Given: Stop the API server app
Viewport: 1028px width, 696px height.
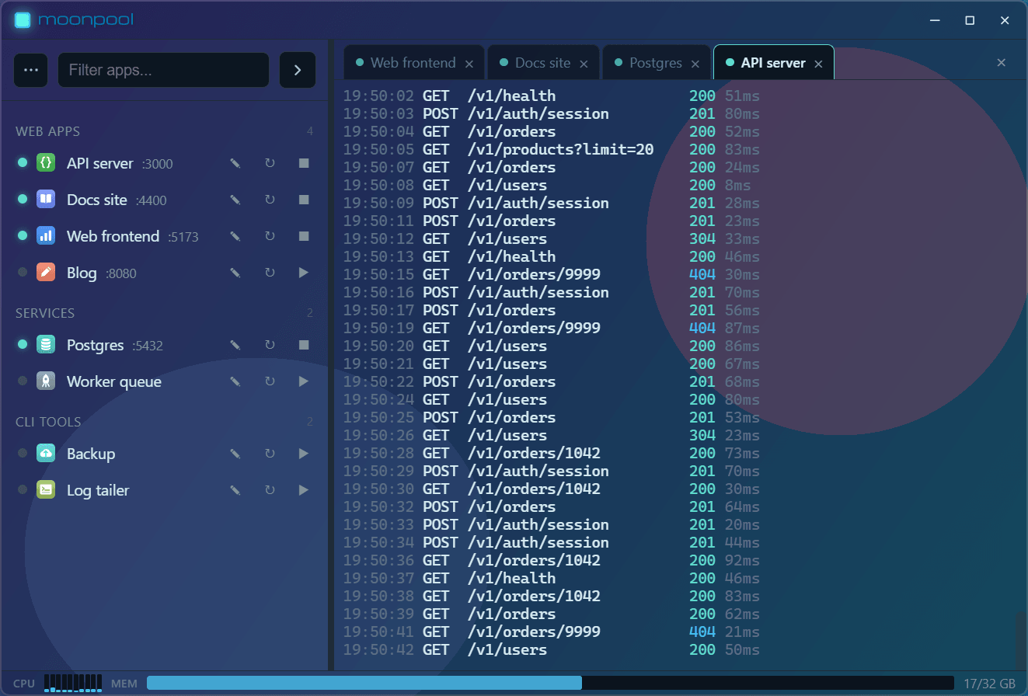Looking at the screenshot, I should tap(304, 163).
